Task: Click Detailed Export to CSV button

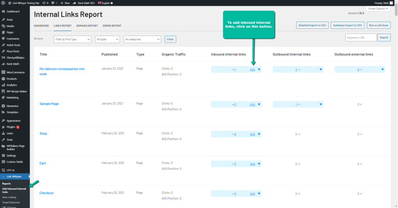Action: click(x=312, y=25)
